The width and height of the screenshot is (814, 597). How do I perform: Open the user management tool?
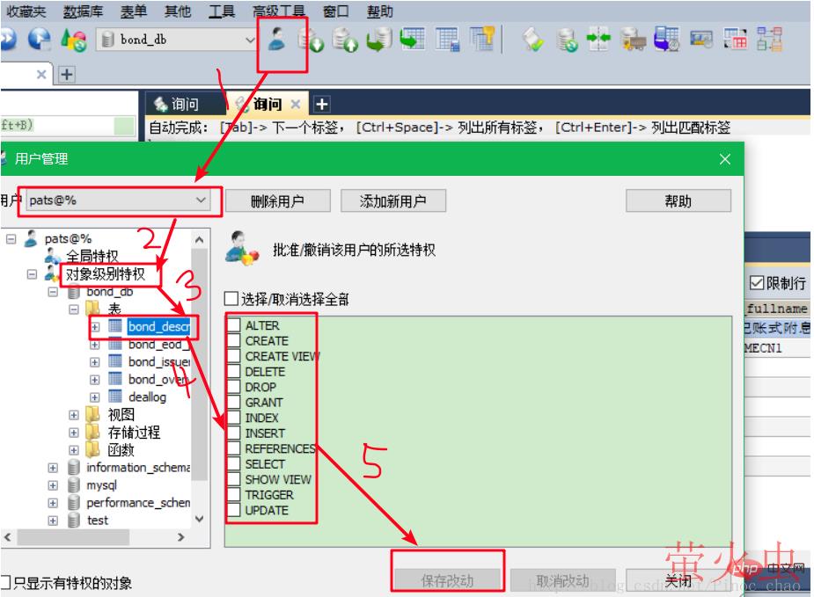[276, 41]
